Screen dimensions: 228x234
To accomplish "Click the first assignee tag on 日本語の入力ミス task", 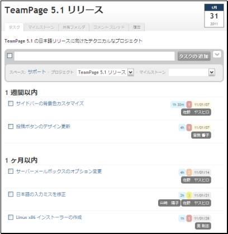I will click(x=169, y=203).
